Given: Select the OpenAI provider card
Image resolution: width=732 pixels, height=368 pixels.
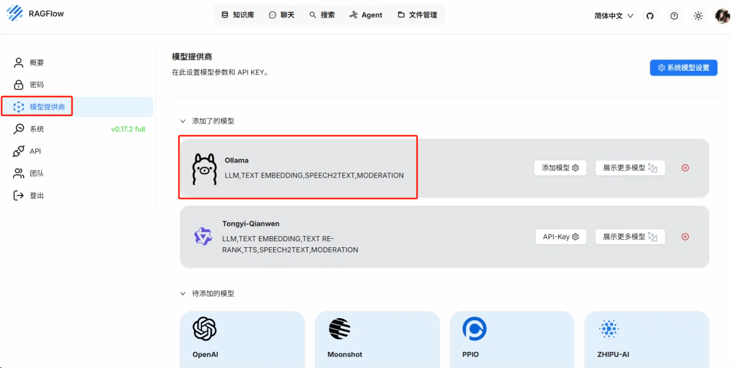Looking at the screenshot, I should click(242, 340).
